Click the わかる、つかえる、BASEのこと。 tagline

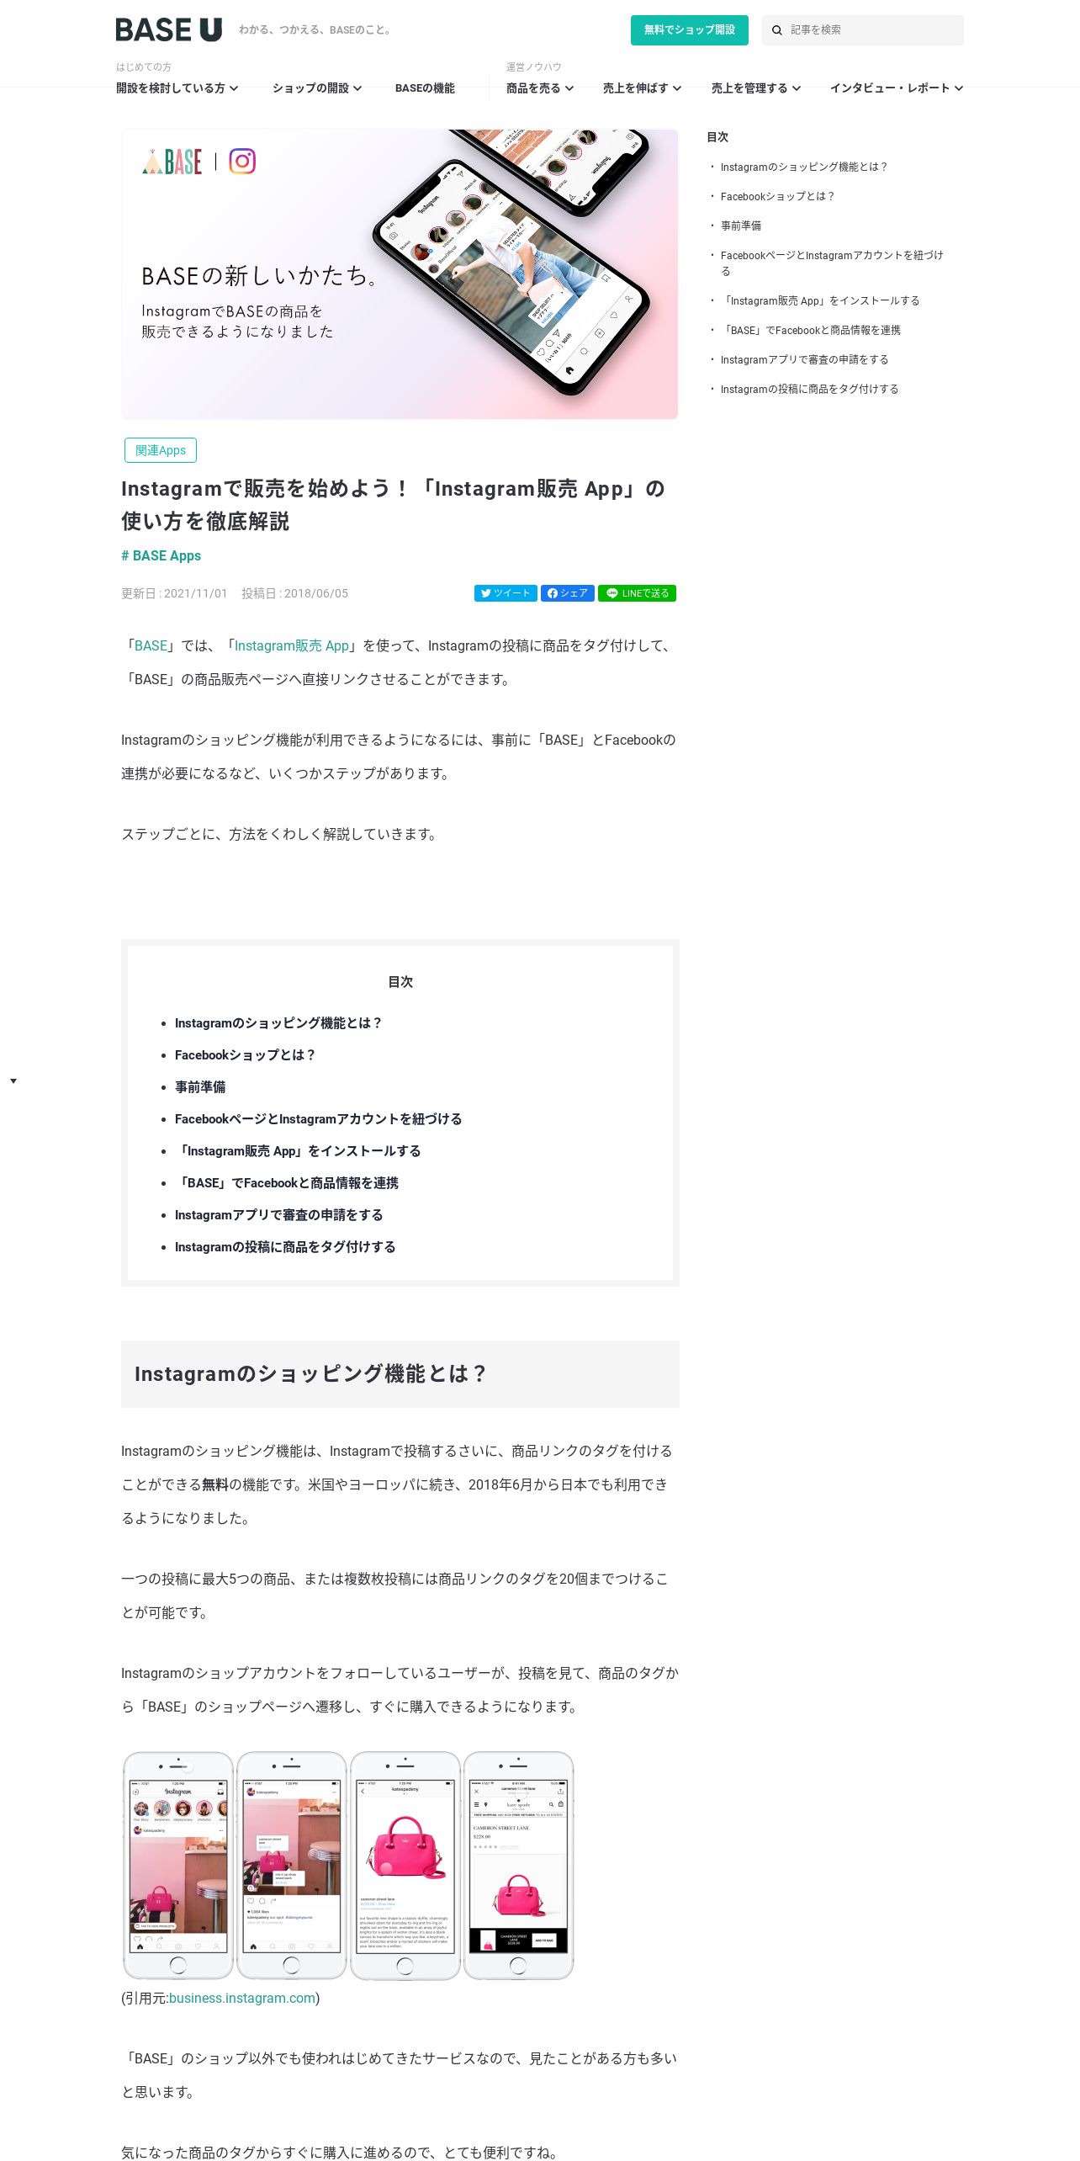tap(315, 30)
